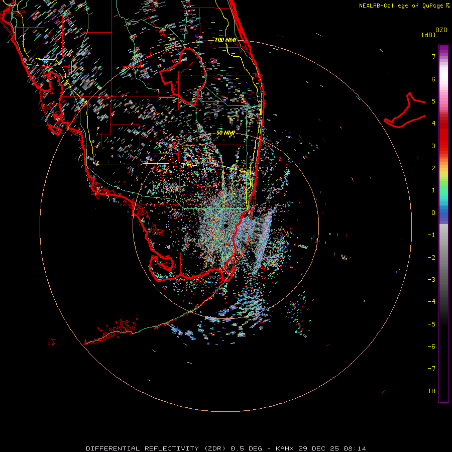Click the 6 value on the dB scale
Viewport: 452px width, 452px height.
pyautogui.click(x=433, y=79)
